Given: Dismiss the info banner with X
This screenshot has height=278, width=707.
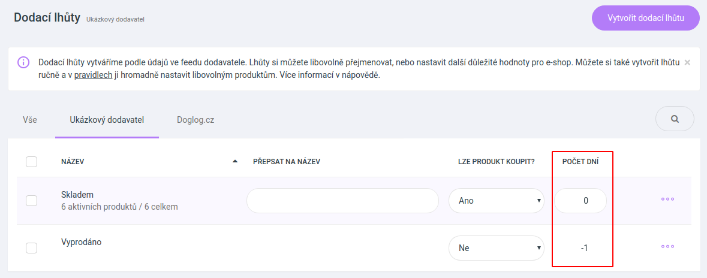Looking at the screenshot, I should click(x=687, y=62).
